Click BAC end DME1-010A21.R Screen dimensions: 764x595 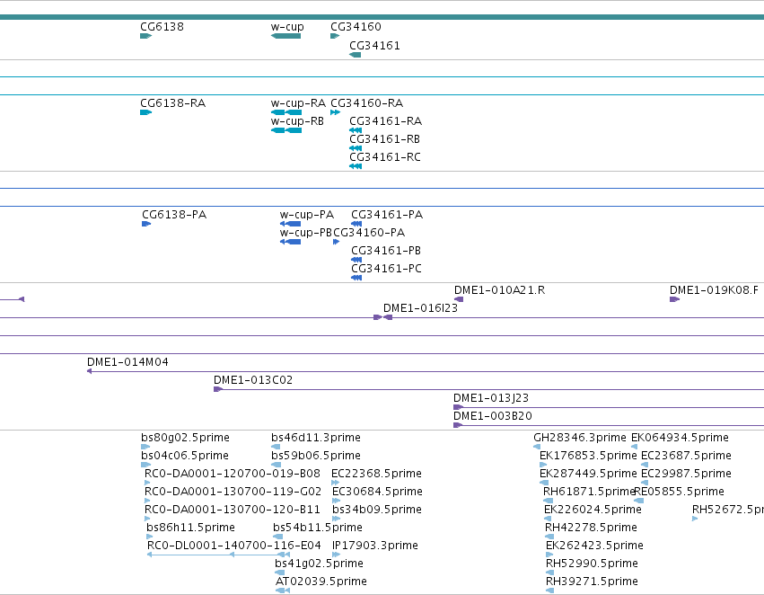point(499,290)
